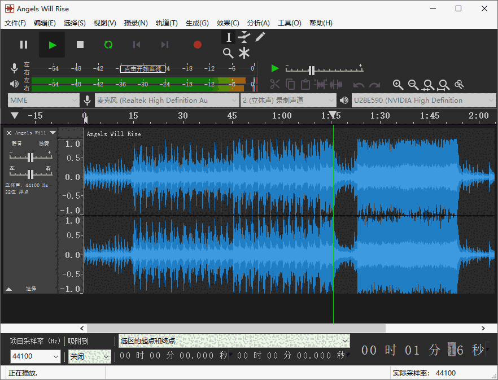The width and height of the screenshot is (498, 380).
Task: Open the MME audio host dropdown
Action: coord(43,101)
